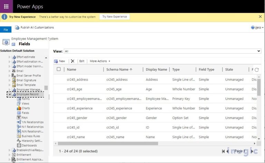Click New to create a field
This screenshot has width=265, height=163.
(59, 61)
